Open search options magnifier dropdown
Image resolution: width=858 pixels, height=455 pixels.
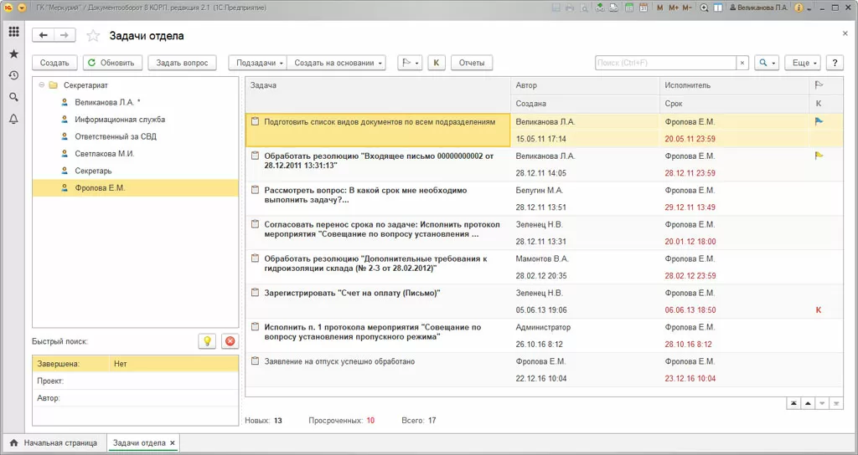(767, 63)
